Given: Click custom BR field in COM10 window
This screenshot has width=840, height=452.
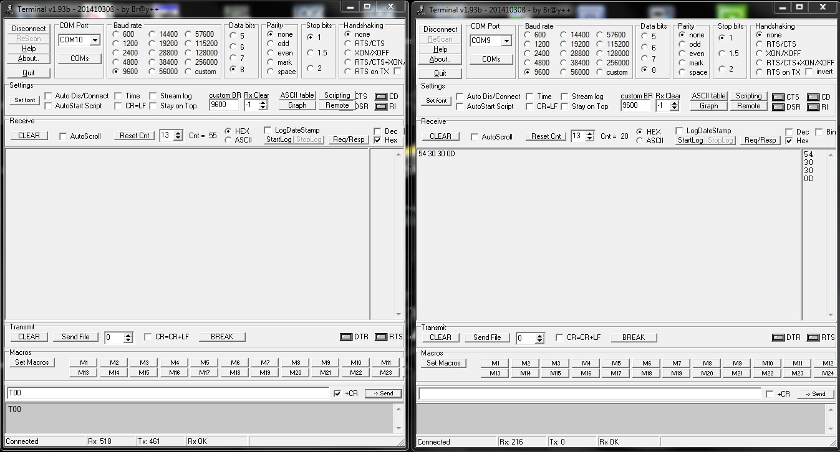Looking at the screenshot, I should pyautogui.click(x=224, y=105).
